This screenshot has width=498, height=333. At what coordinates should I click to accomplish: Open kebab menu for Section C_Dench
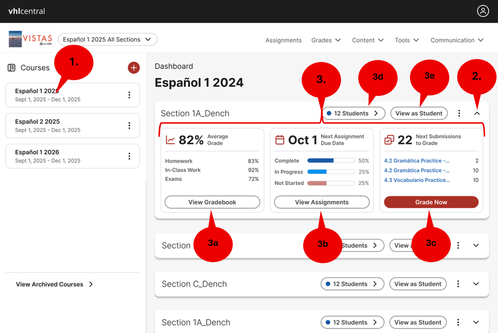coord(458,284)
